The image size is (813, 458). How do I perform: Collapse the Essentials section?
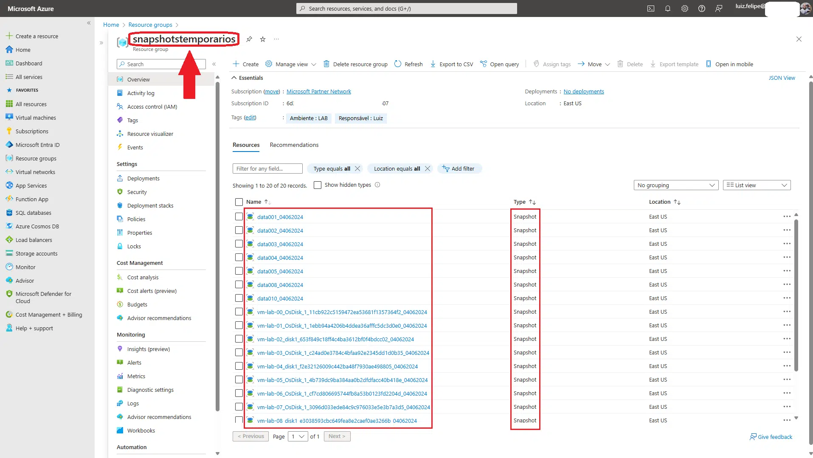coord(234,78)
